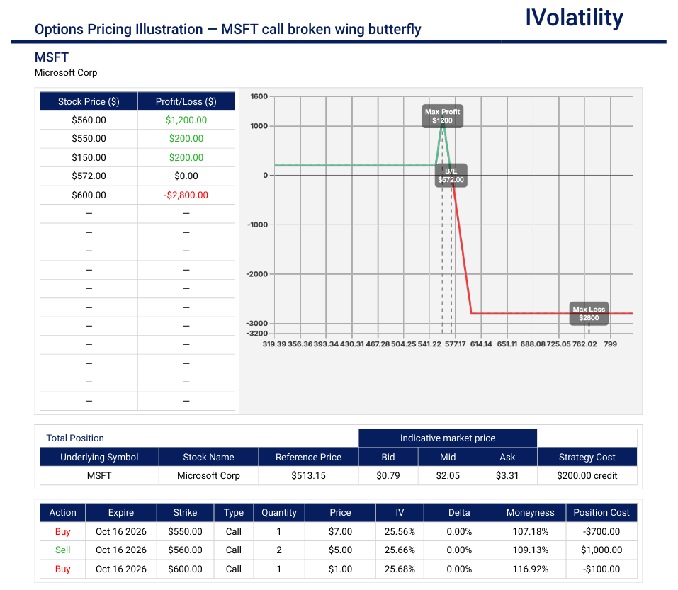
Task: Click the 109.13% moneyness value
Action: click(530, 550)
